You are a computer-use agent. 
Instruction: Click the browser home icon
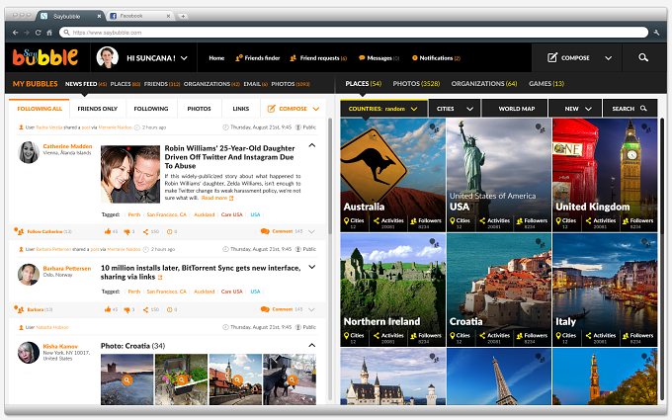pyautogui.click(x=49, y=33)
